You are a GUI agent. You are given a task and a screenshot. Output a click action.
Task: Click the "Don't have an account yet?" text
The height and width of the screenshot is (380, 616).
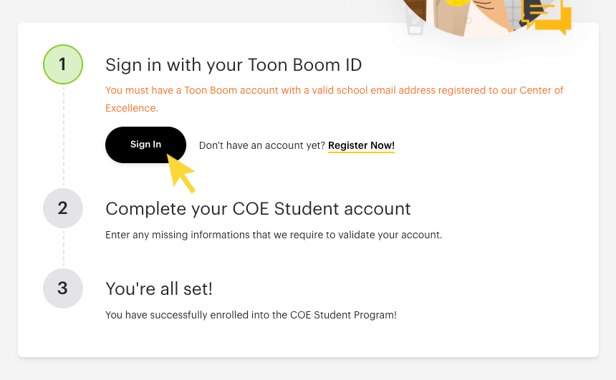[x=261, y=145]
